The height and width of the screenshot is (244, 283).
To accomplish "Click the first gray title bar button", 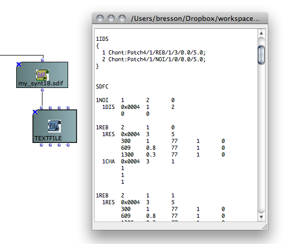I will 100,18.
